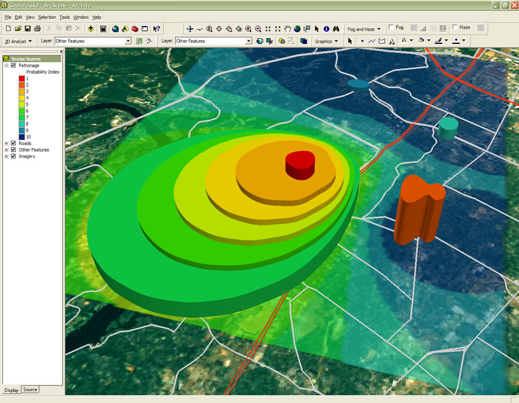Image resolution: width=519 pixels, height=403 pixels.
Task: Open the View menu
Action: coord(30,17)
